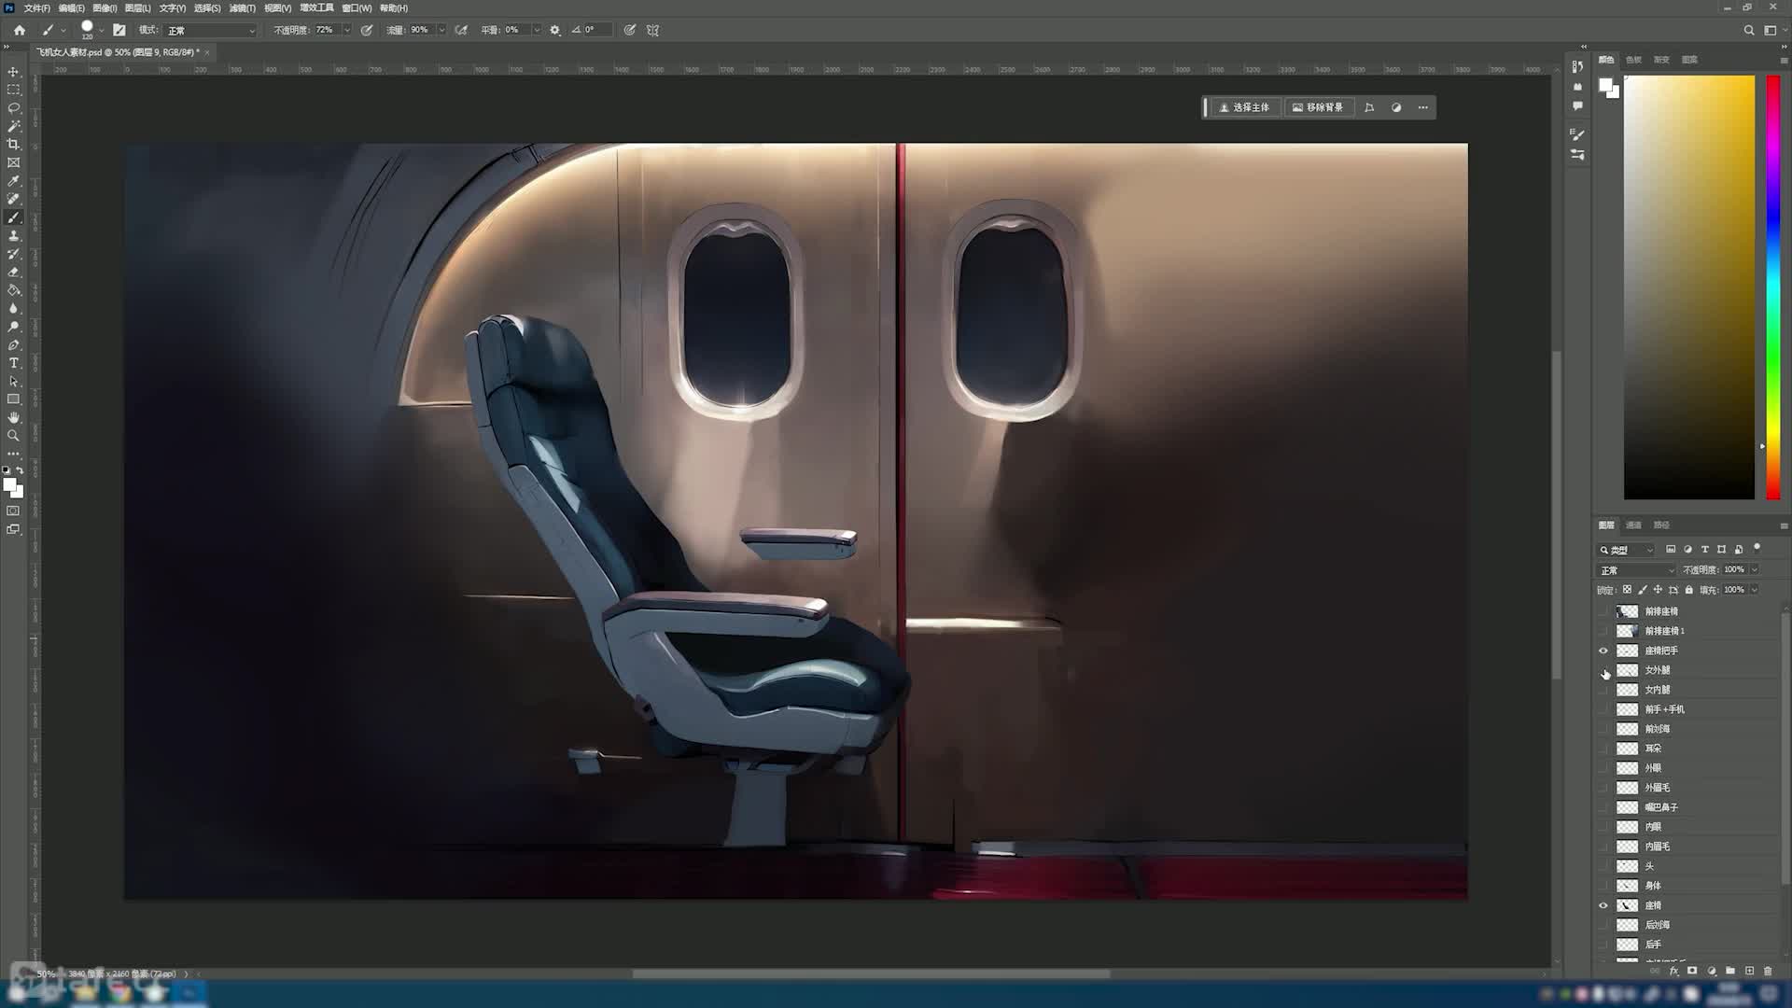Select the Lasso tool
Viewport: 1792px width, 1008px height.
[x=13, y=108]
